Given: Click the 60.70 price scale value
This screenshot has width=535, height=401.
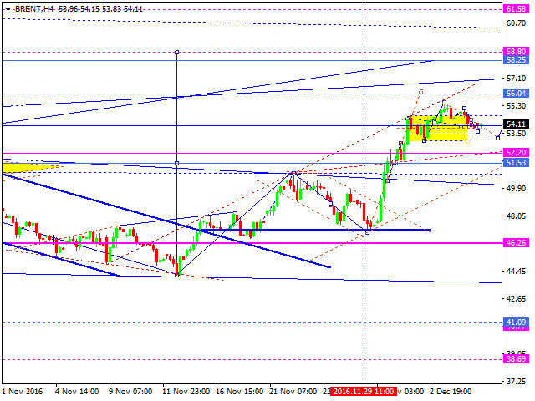Looking at the screenshot, I should click(516, 23).
